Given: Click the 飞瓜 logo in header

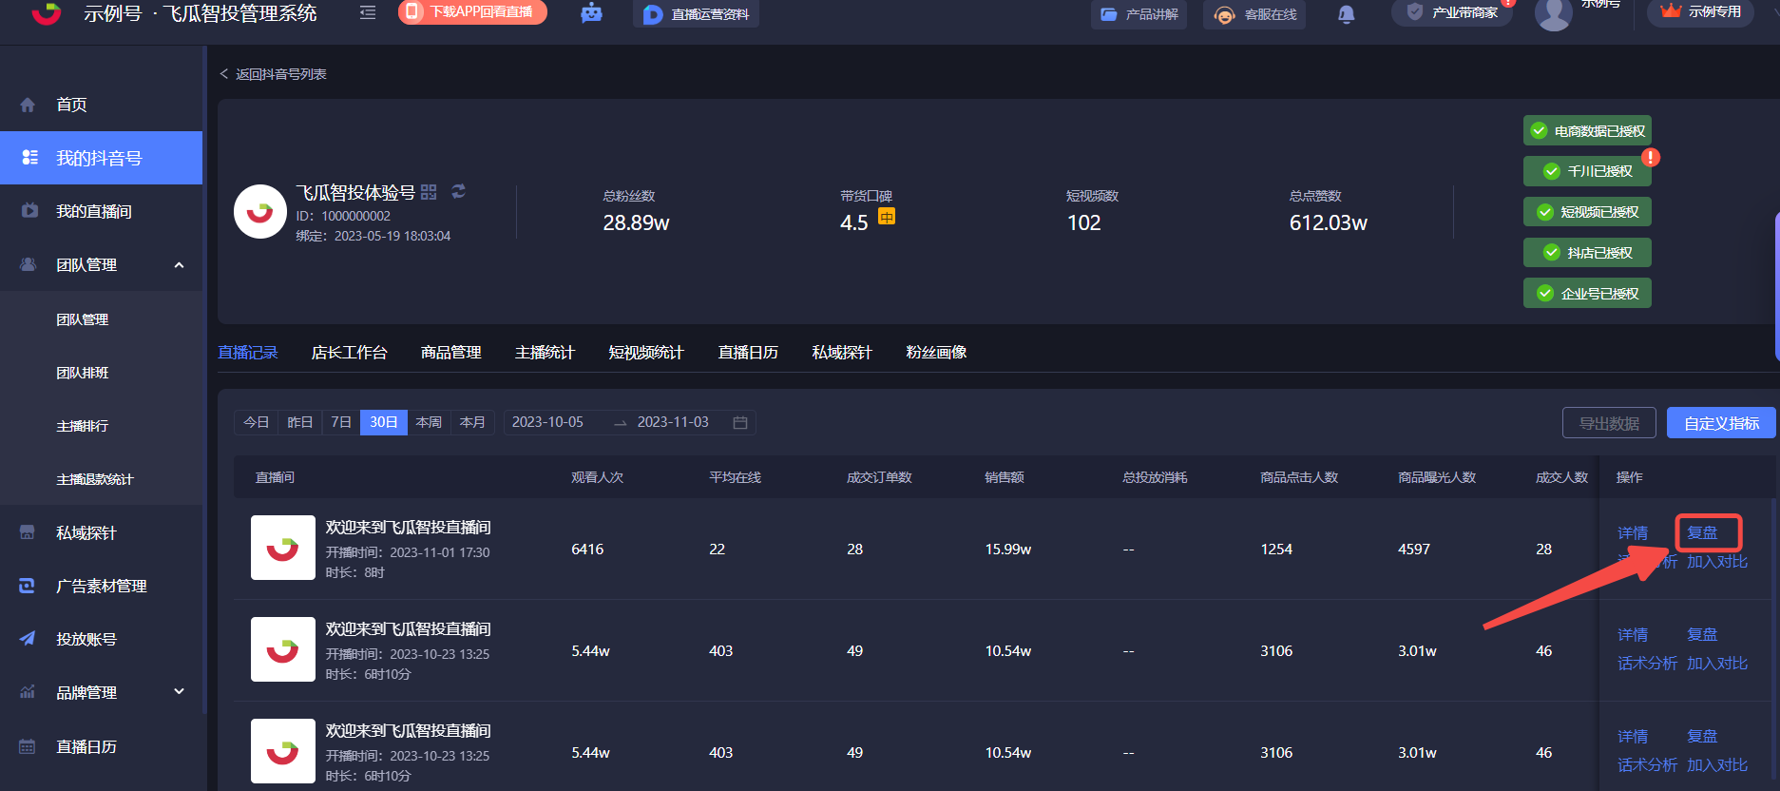Looking at the screenshot, I should pyautogui.click(x=46, y=11).
